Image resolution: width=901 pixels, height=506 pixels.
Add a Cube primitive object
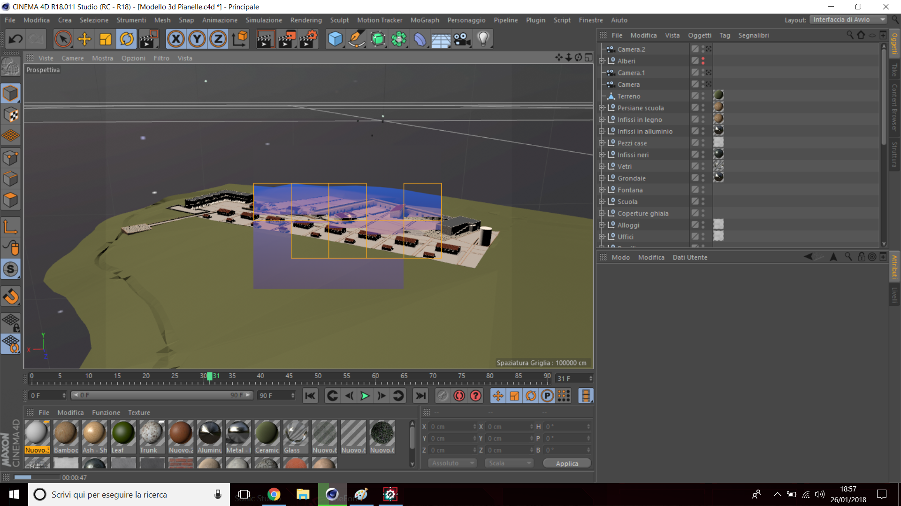coord(335,39)
